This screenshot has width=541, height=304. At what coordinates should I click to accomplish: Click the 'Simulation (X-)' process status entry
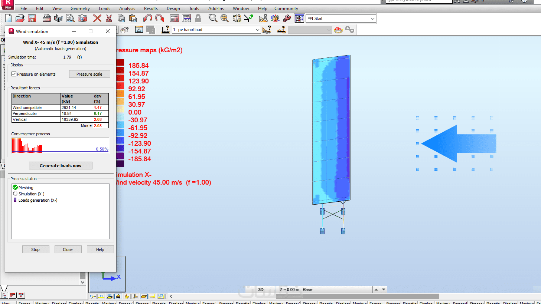point(31,194)
